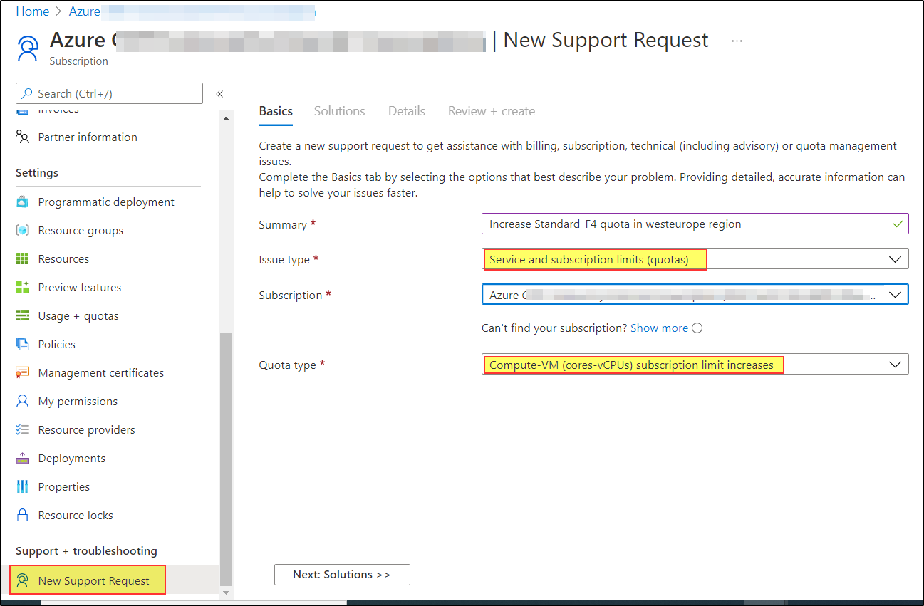Click the Next: Solutions button

[x=342, y=575]
